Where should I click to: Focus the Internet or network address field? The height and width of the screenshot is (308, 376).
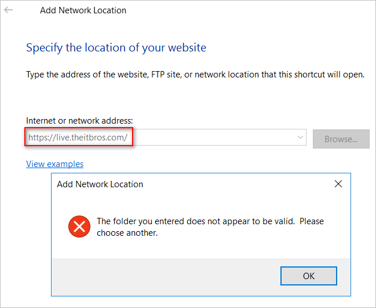click(166, 138)
